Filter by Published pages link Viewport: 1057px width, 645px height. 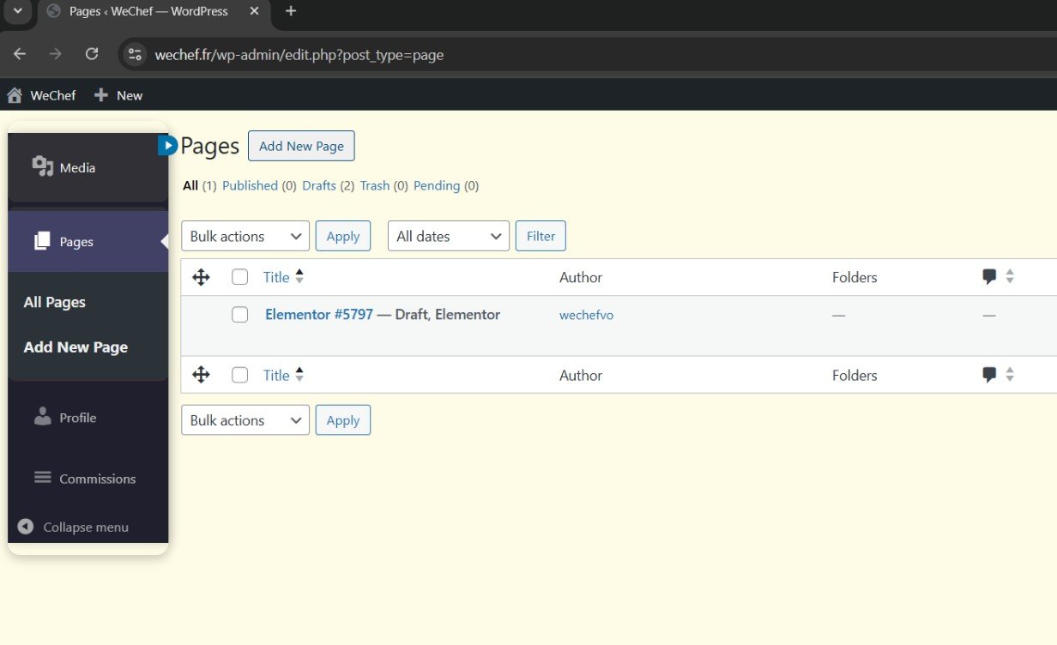click(250, 185)
